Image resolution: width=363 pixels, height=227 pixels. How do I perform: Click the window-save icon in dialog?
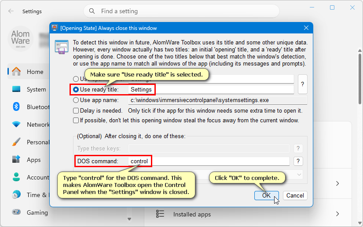[61, 47]
